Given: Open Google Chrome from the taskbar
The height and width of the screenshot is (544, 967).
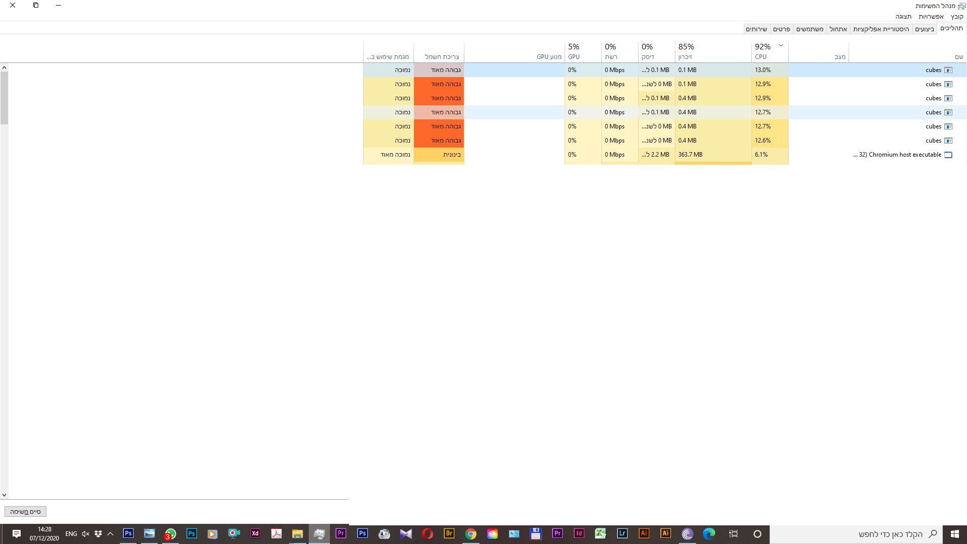Looking at the screenshot, I should tap(470, 533).
